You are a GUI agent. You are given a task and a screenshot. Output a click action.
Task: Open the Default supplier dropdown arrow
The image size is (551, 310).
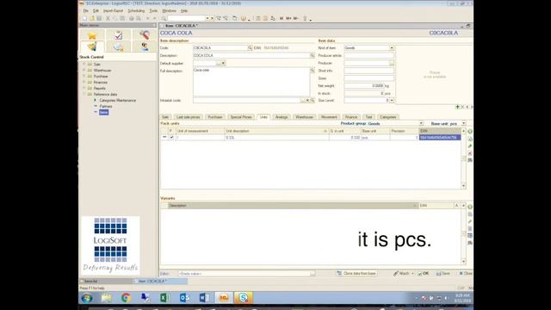tap(223, 63)
